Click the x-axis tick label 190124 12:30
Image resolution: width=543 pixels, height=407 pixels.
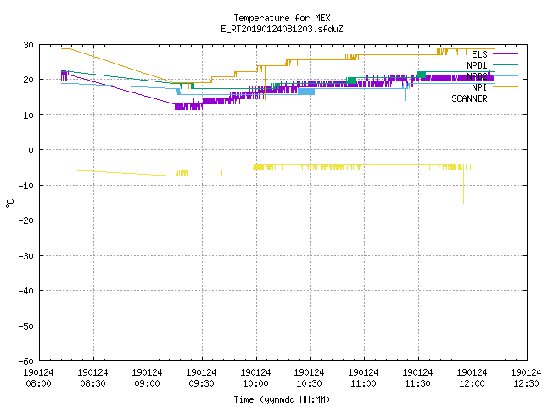(526, 378)
